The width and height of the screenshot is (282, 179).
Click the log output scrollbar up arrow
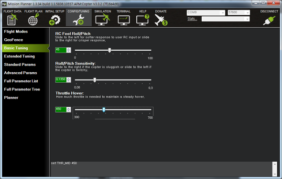(275, 164)
